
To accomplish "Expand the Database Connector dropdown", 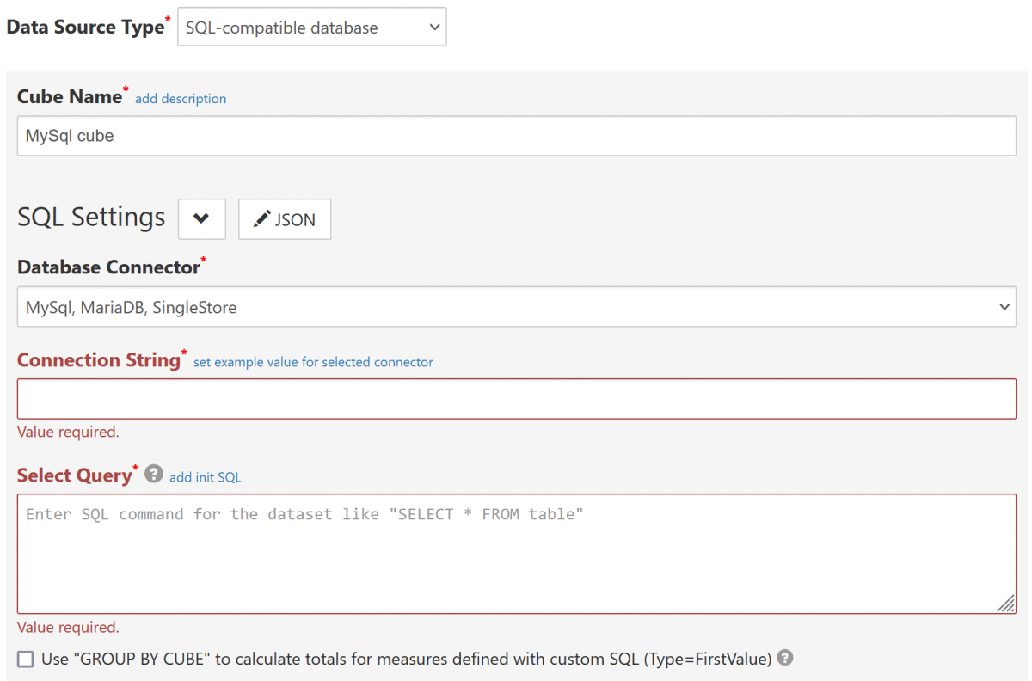I will 516,307.
